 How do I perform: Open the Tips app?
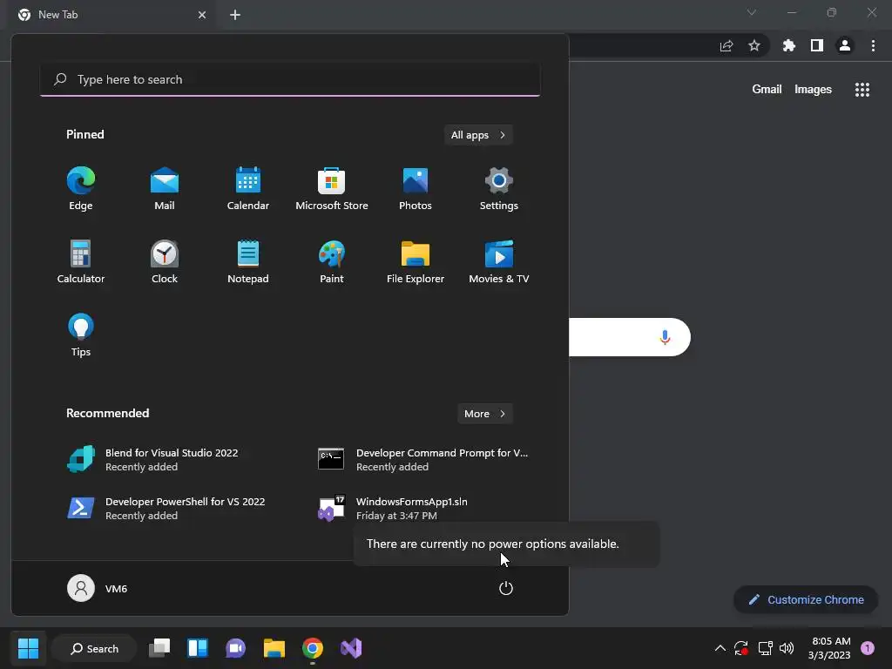coord(81,335)
